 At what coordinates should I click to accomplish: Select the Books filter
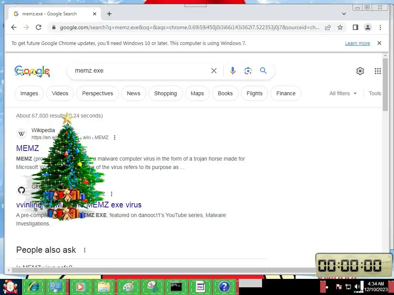click(x=225, y=93)
